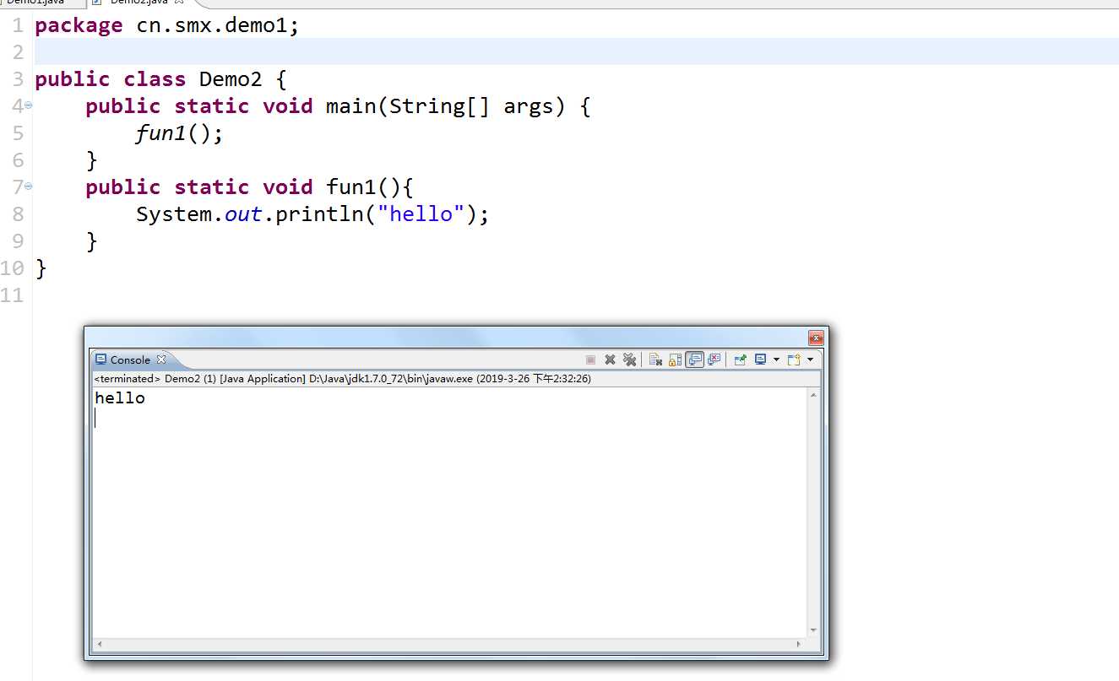Click the console horizontal scrollbar right arrow
1119x681 pixels.
tap(799, 644)
